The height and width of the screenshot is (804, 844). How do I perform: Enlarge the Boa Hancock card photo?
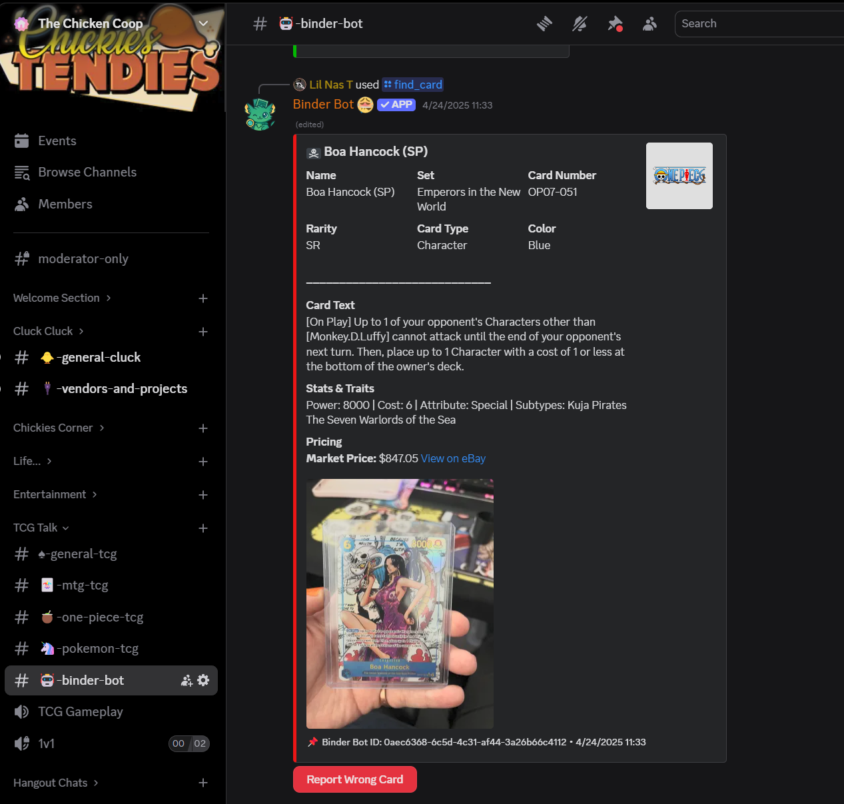400,604
